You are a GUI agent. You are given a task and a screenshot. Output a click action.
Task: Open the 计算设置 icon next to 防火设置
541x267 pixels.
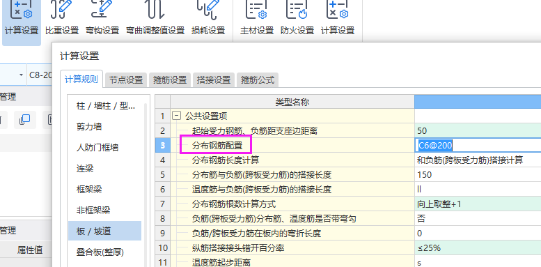[338, 19]
